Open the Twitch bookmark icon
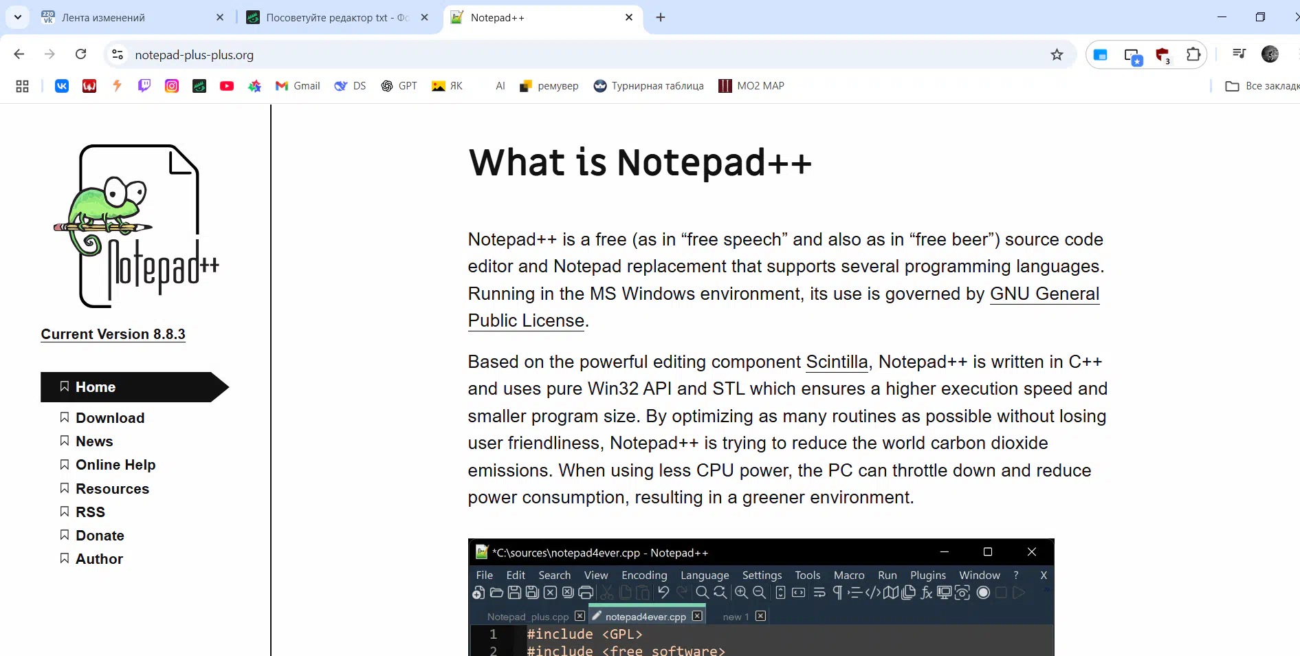This screenshot has width=1300, height=656. [144, 86]
